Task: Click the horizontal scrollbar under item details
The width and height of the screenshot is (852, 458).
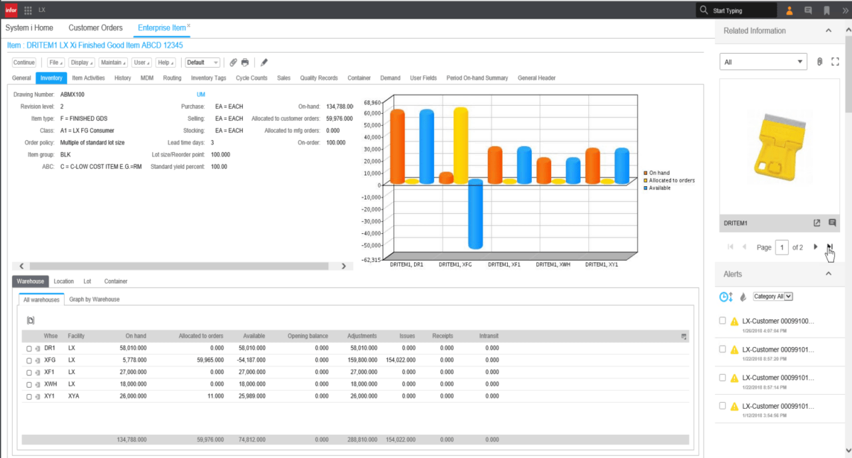Action: (180, 266)
